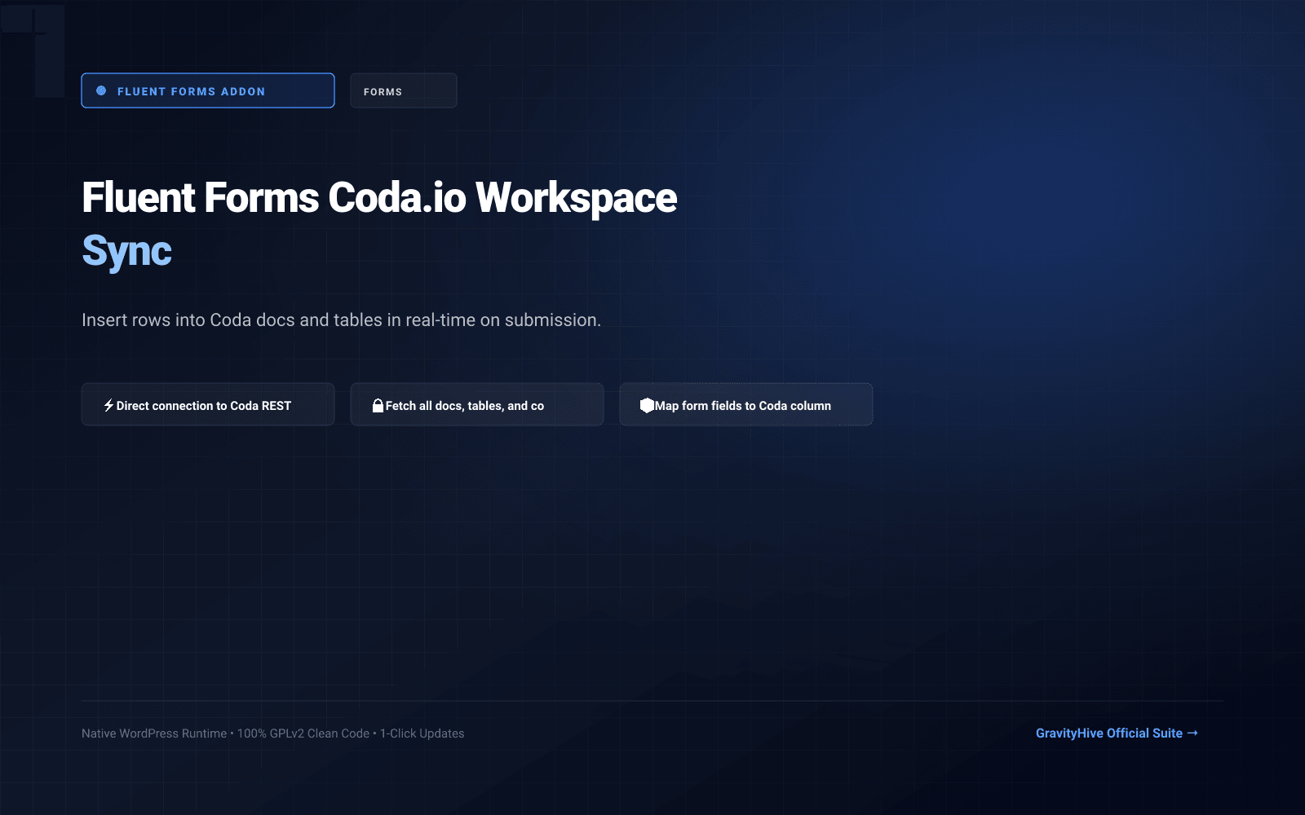Click the lock icon on the Fetch card
The height and width of the screenshot is (815, 1305).
coord(378,405)
